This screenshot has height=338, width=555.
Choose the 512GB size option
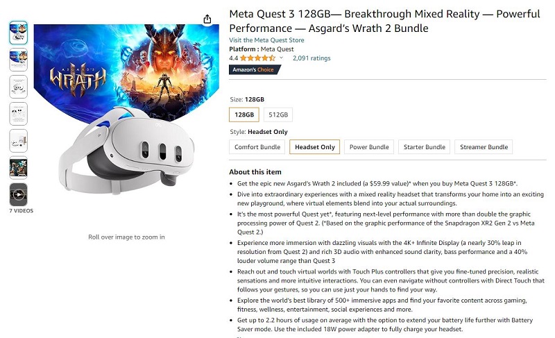click(x=278, y=115)
